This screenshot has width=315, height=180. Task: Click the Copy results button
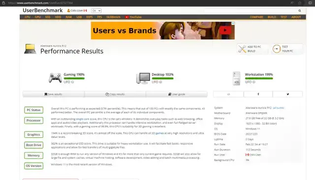[115, 94]
